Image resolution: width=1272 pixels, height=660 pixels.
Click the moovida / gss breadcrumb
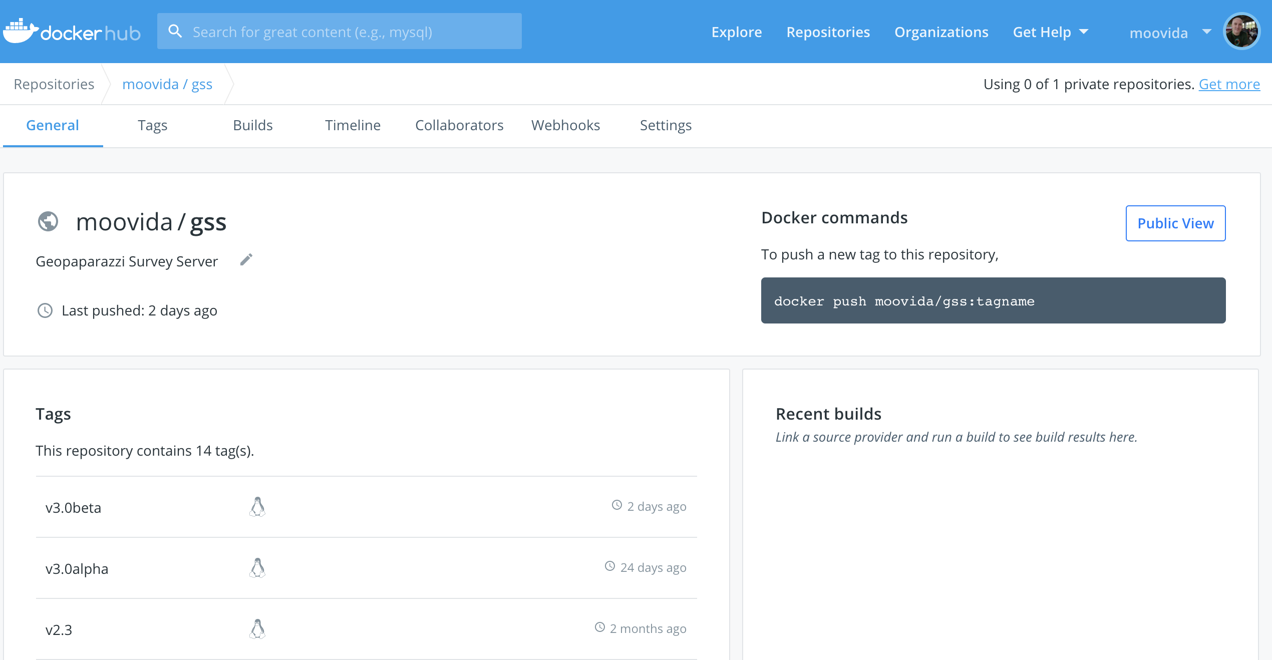167,84
